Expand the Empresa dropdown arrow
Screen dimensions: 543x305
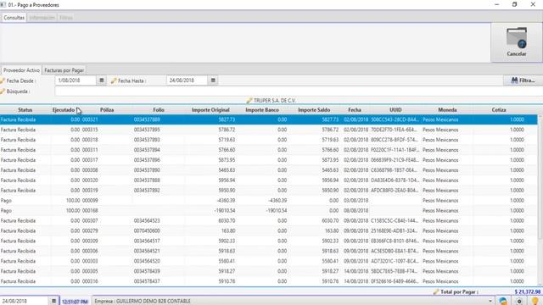[490, 302]
